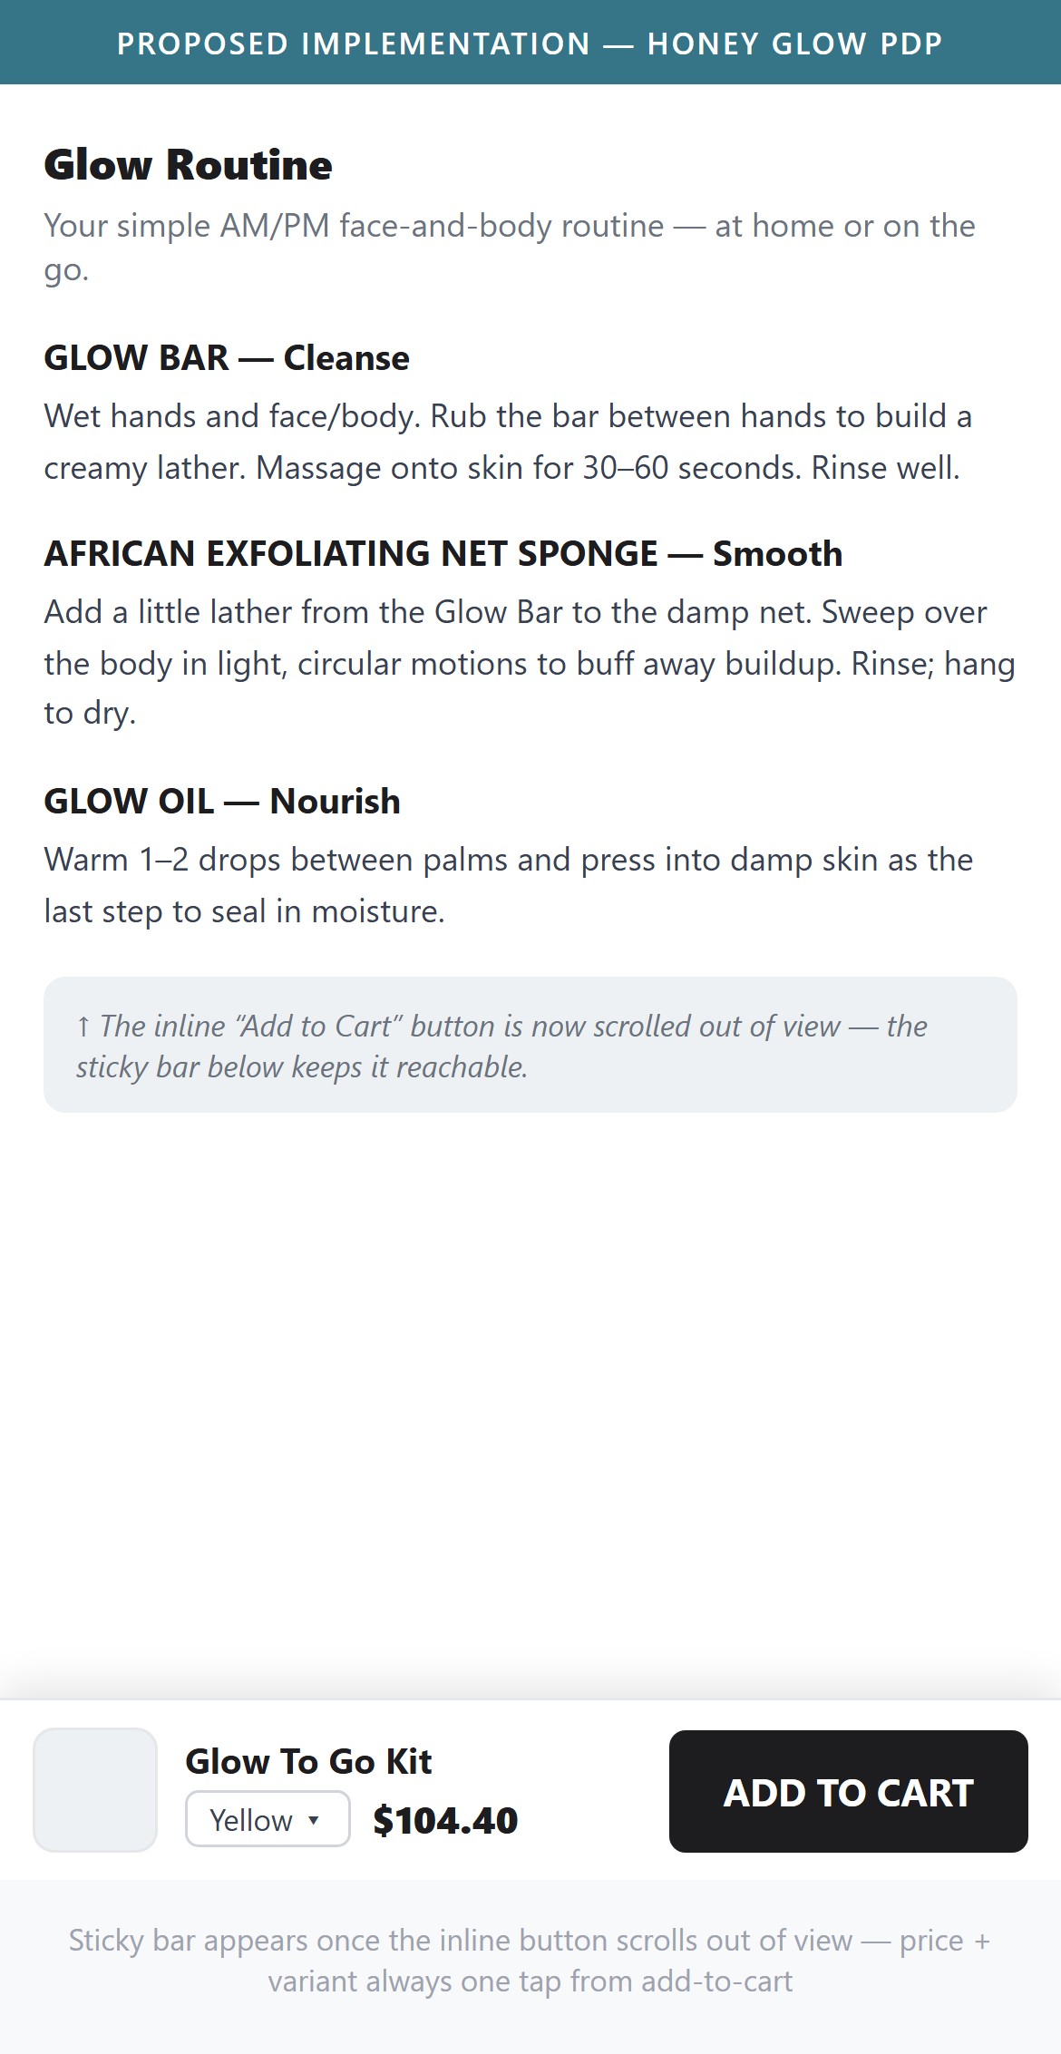This screenshot has width=1061, height=2054.
Task: Click the Glow To Go Kit title
Action: [x=308, y=1761]
